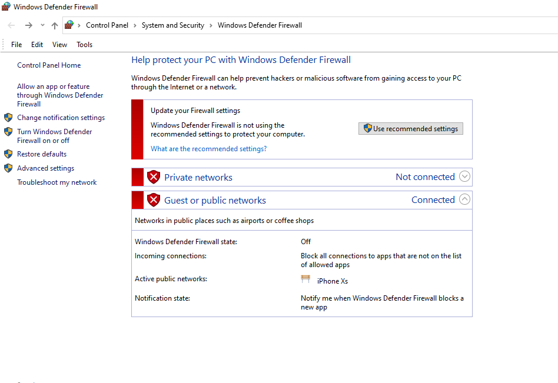The height and width of the screenshot is (383, 558).
Task: Click the shield icon beside Restore defaults
Action: point(8,154)
